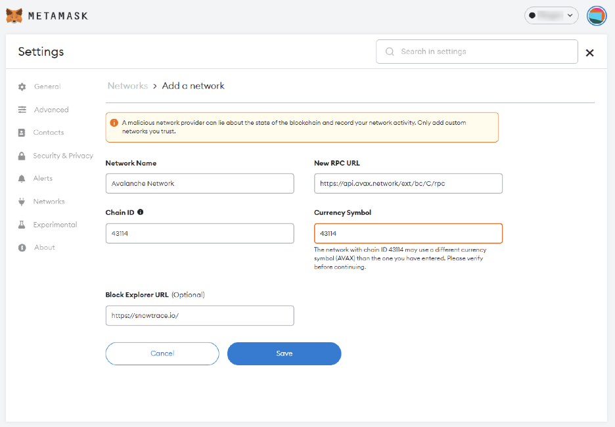Click the Advanced sliders icon
This screenshot has height=427, width=615.
22,110
